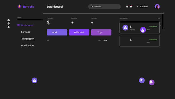Click the My label below Add button
175x99 pixels.
click(x=48, y=40)
